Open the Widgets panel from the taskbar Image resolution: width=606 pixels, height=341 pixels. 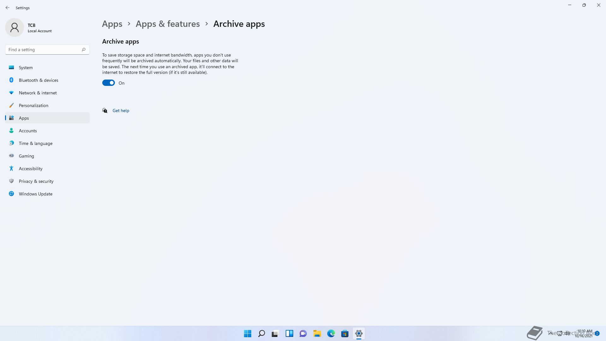[x=289, y=333]
